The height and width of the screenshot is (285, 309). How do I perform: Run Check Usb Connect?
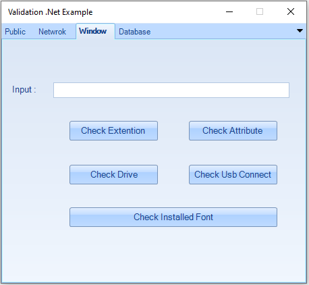click(233, 175)
